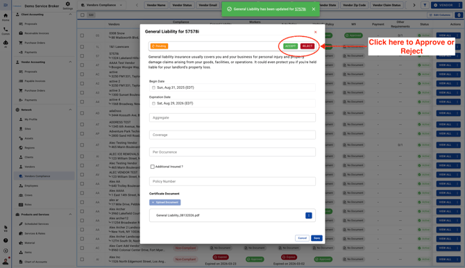The width and height of the screenshot is (465, 268).
Task: Open Vendors Compliance in sidebar
Action: pyautogui.click(x=44, y=176)
